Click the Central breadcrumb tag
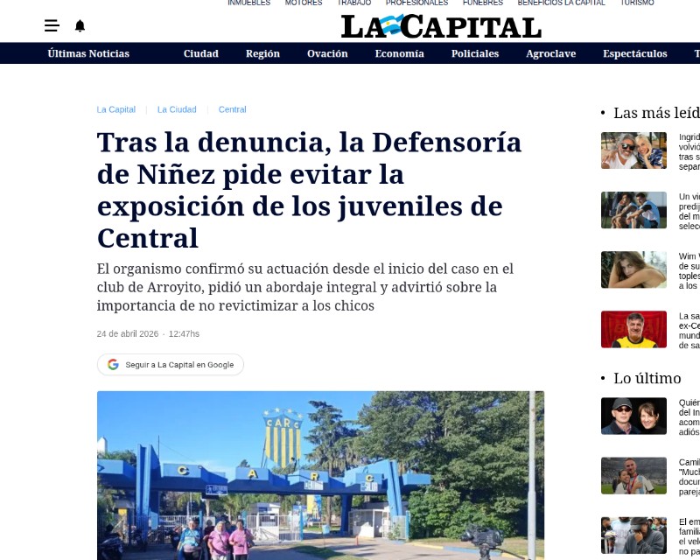Image resolution: width=700 pixels, height=560 pixels. click(232, 109)
